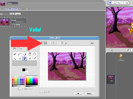Select the cat sprite in the sprite list
Viewport: 133px width, 99px height.
(x=121, y=57)
